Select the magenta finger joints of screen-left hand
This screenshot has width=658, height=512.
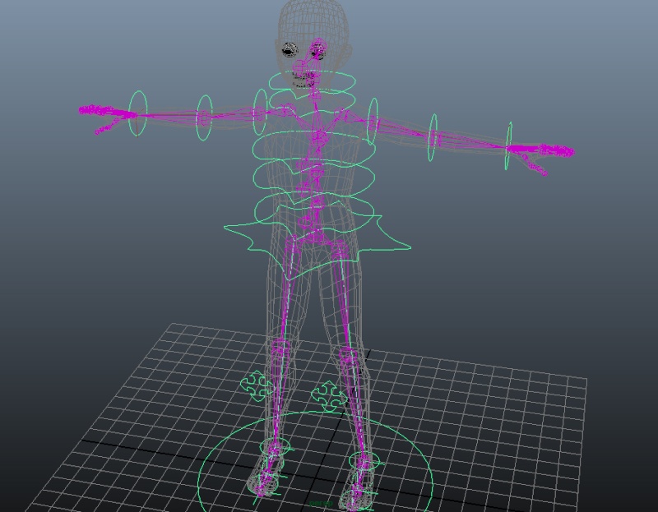(x=95, y=111)
